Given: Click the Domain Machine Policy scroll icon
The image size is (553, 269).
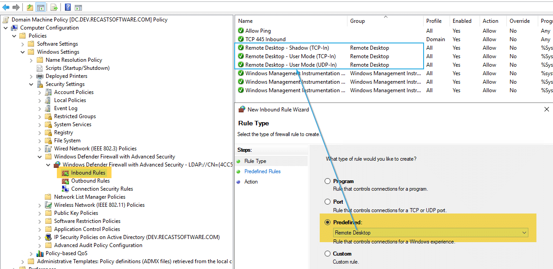Looking at the screenshot, I should click(6, 20).
